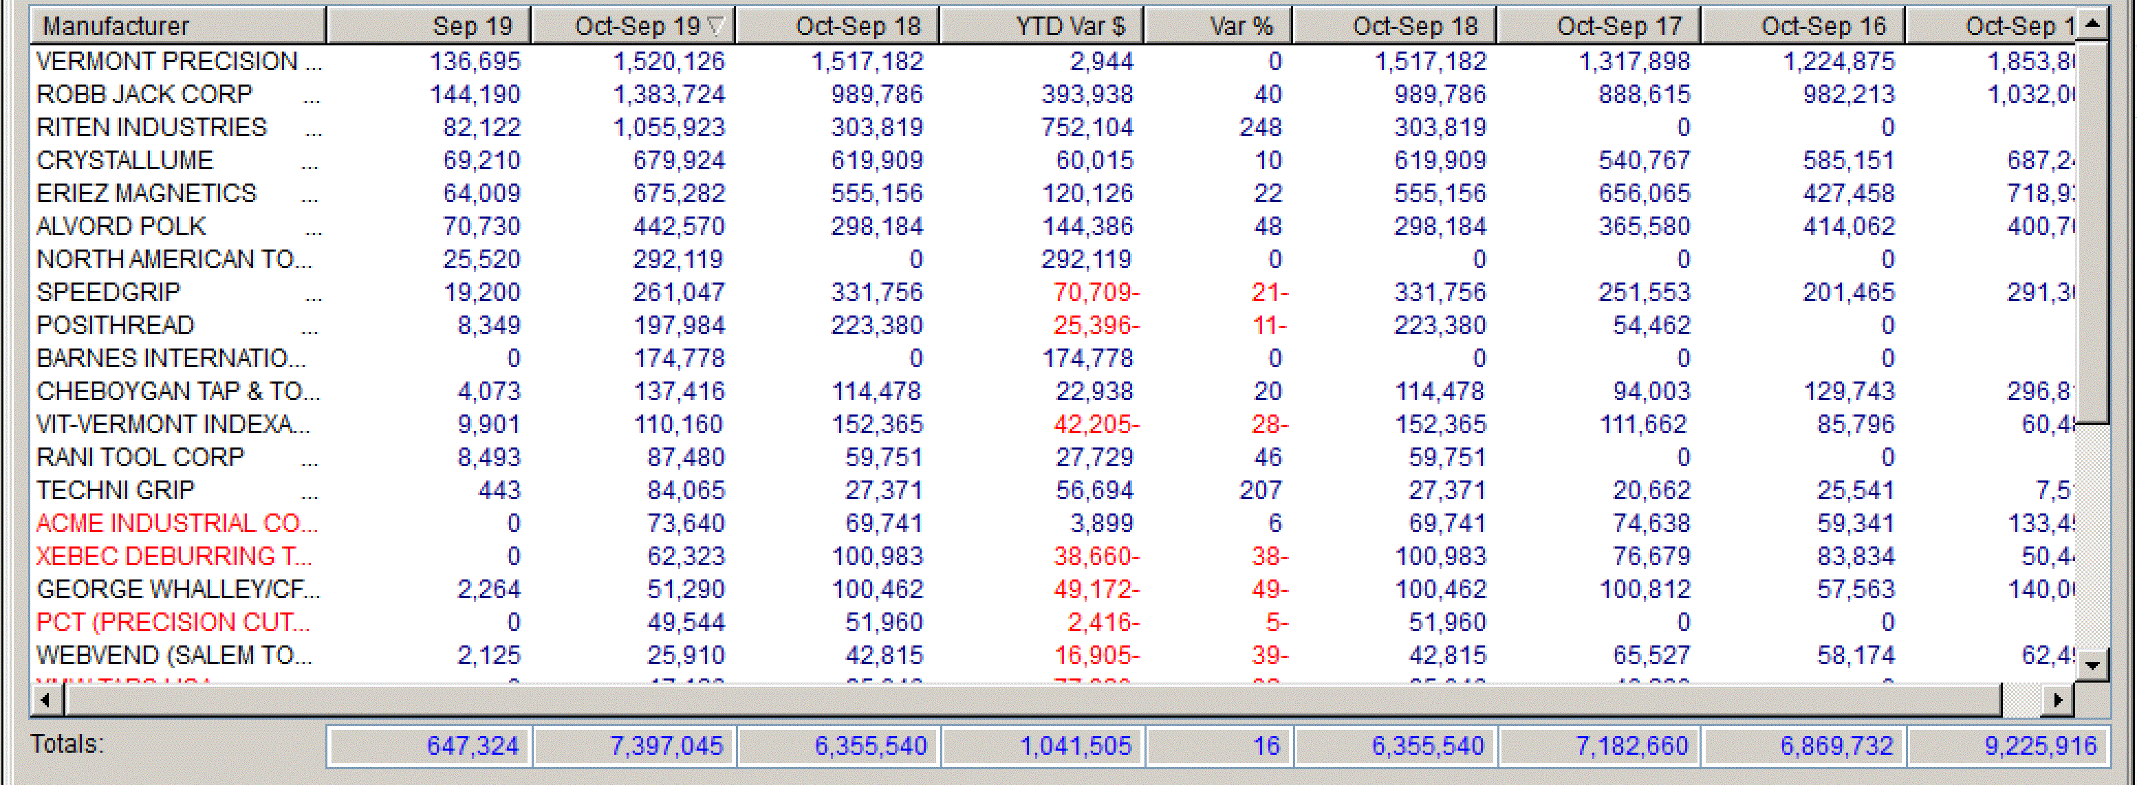Select the WEBVEND (SALEM TO... row
This screenshot has width=2137, height=785.
pos(1054,656)
